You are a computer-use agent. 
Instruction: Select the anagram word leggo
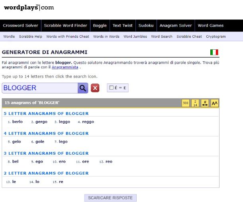65,122
